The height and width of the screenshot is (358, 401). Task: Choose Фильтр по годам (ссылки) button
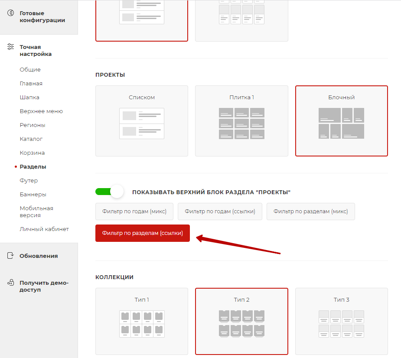tap(220, 212)
